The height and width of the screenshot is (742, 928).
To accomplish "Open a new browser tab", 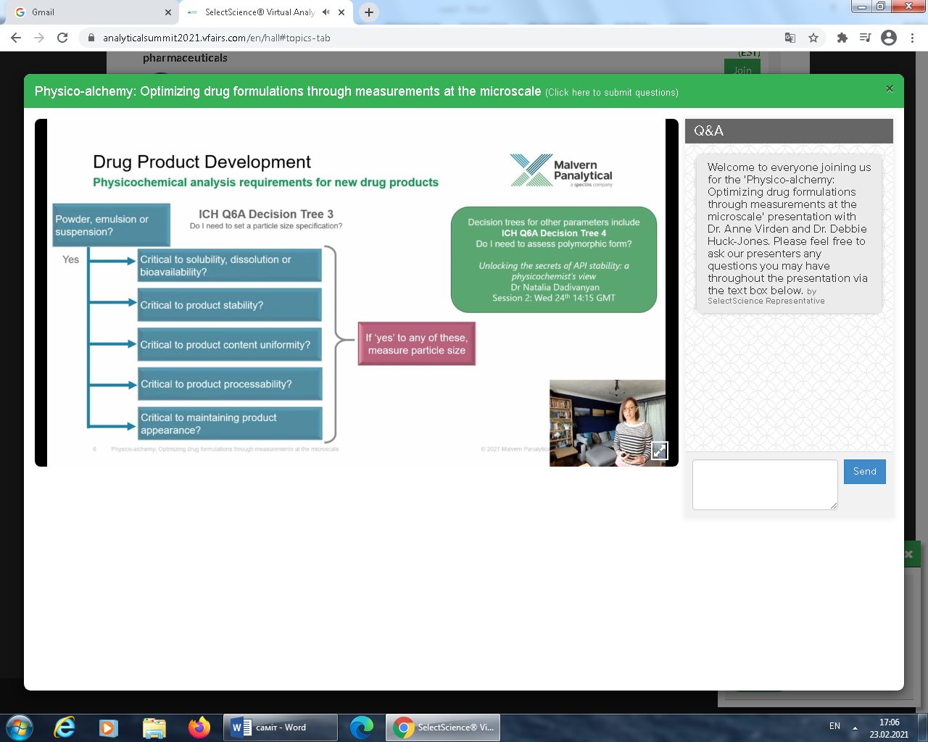I will click(369, 12).
